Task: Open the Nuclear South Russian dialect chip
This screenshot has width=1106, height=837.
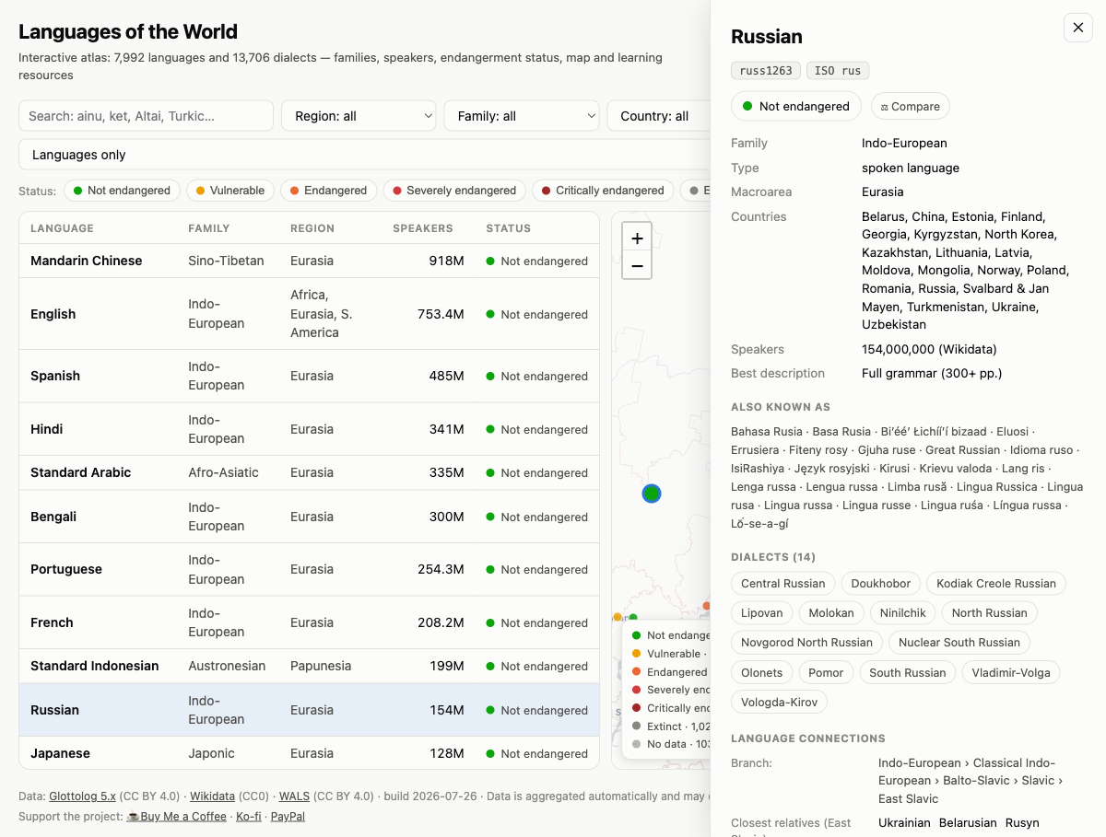Action: click(x=959, y=643)
